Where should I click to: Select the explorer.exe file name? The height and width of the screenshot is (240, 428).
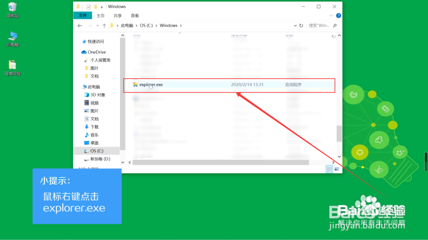coord(151,85)
